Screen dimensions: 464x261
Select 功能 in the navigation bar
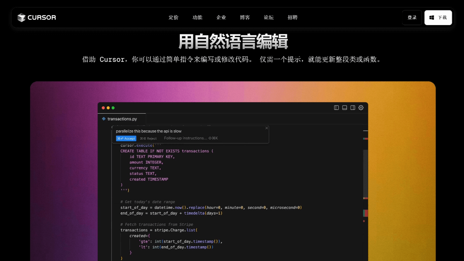[197, 17]
